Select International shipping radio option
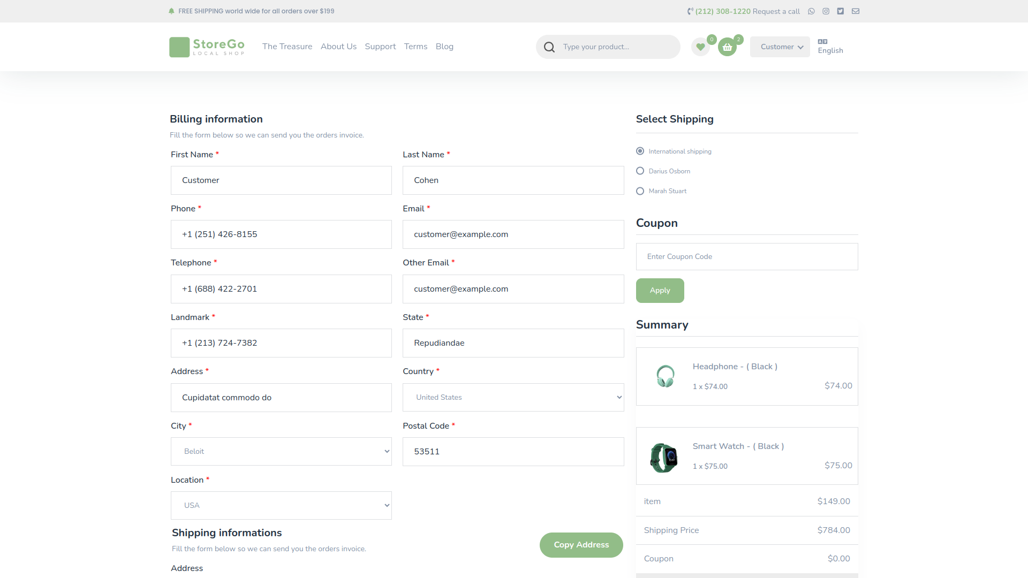Image resolution: width=1028 pixels, height=578 pixels. pyautogui.click(x=640, y=151)
